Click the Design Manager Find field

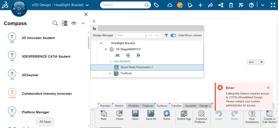pyautogui.click(x=131, y=35)
